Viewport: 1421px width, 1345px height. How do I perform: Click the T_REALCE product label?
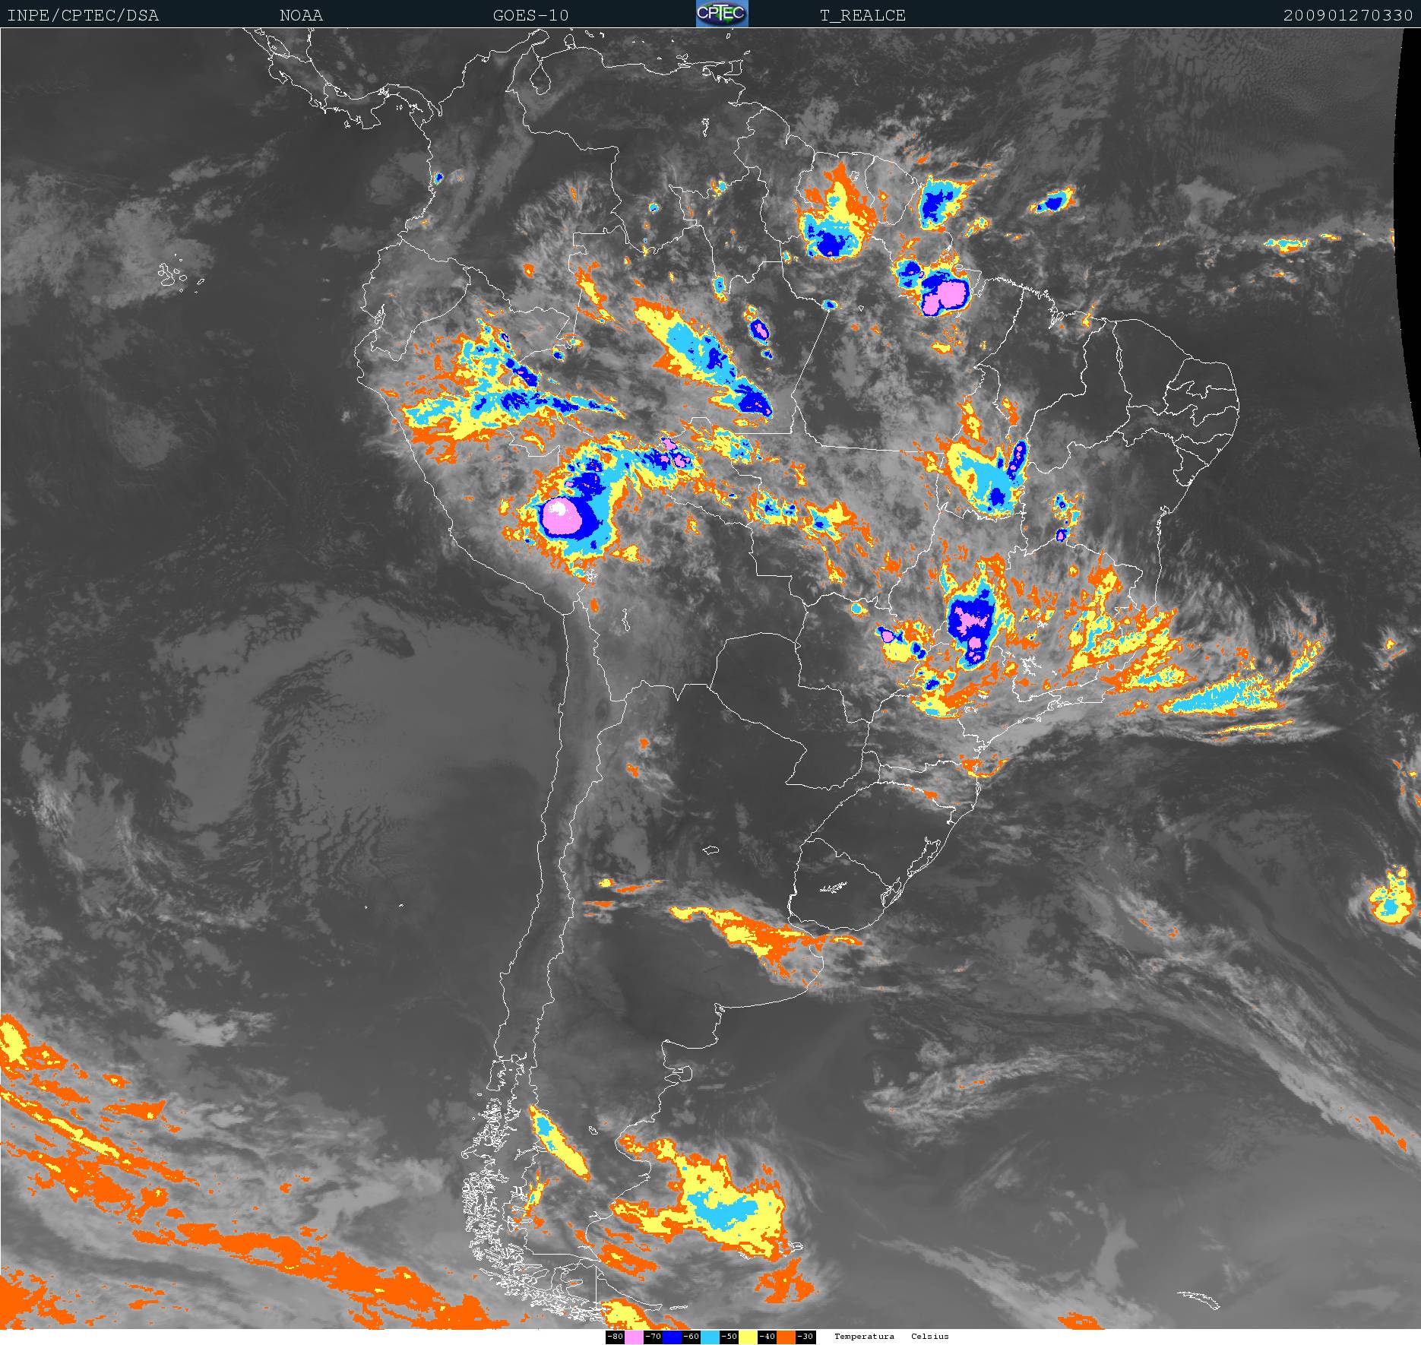(x=862, y=15)
